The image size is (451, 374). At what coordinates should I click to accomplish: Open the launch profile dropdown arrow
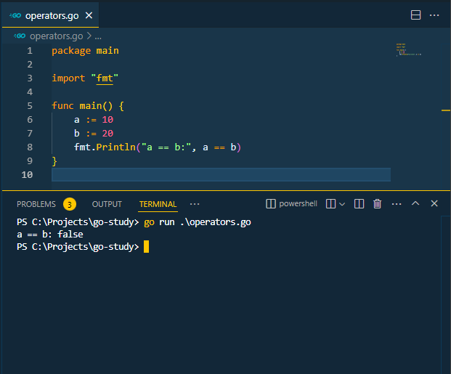(x=342, y=204)
